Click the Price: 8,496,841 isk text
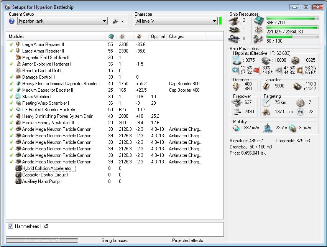Image resolution: width=327 pixels, height=247 pixels. pos(248,153)
